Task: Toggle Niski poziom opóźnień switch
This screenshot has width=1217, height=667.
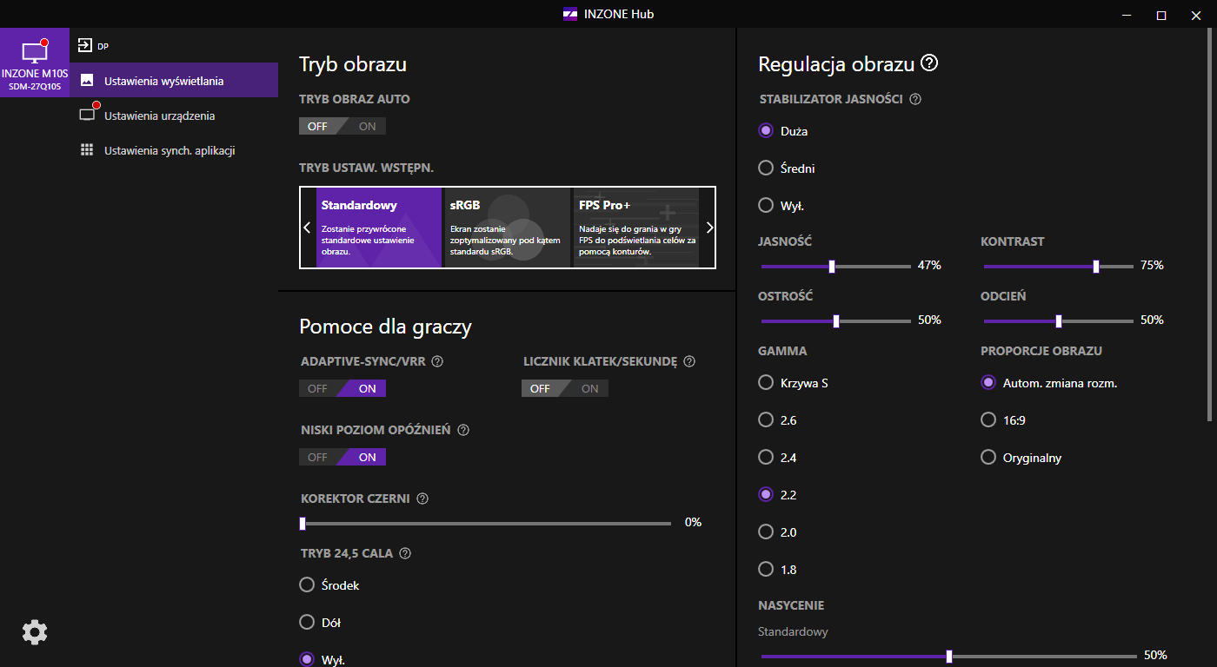Action: [342, 457]
